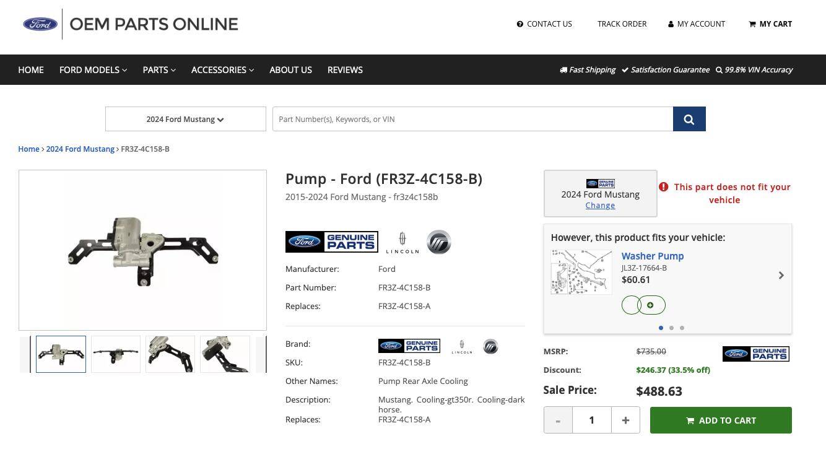Follow Home breadcrumb link
826x449 pixels.
28,149
